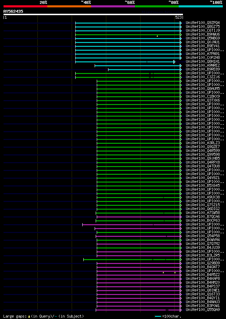Image resolution: width=226 pixels, height=319 pixels.
Task: Open the UniRef100_B9HWU6 entry
Action: click(x=203, y=35)
